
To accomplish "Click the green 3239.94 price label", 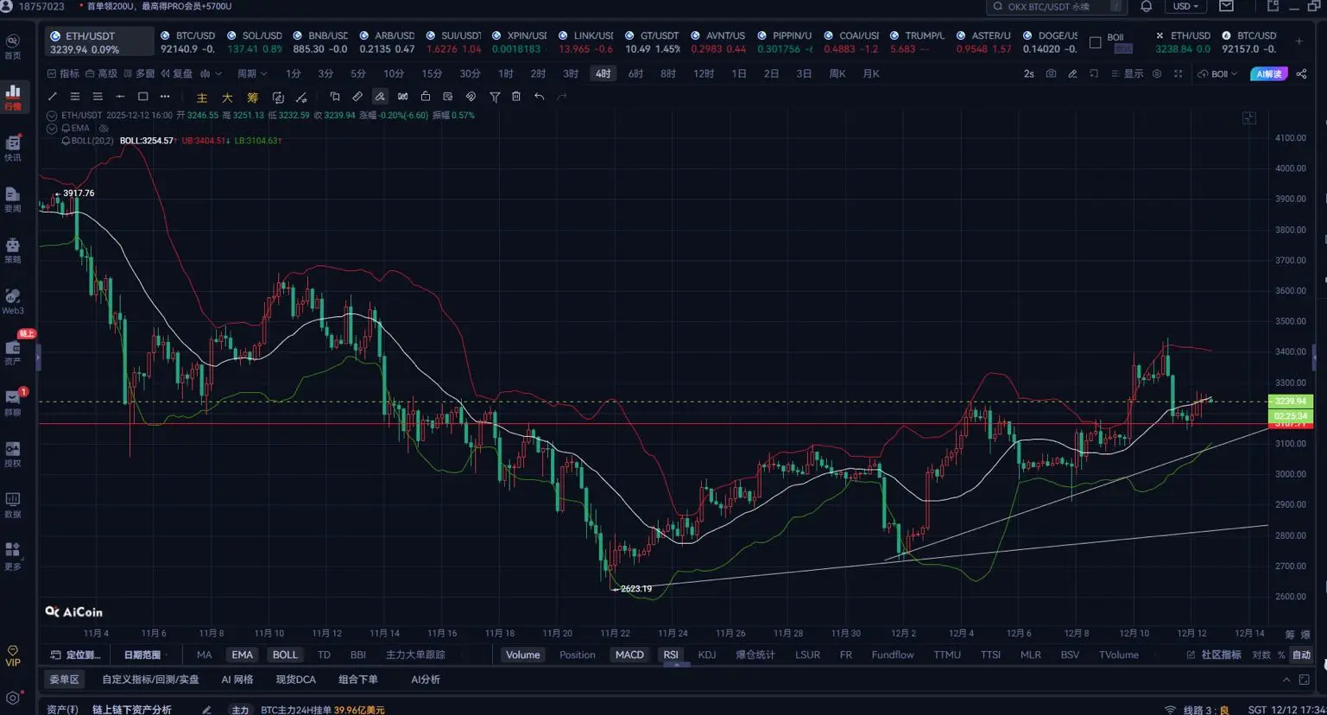I will click(x=1290, y=402).
